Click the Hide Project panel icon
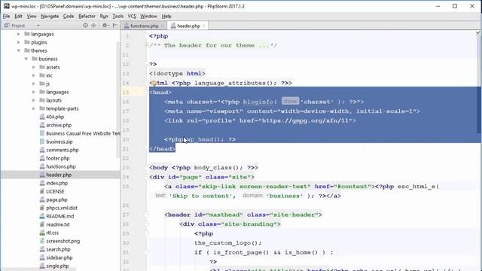482x271 pixels. coord(115,26)
